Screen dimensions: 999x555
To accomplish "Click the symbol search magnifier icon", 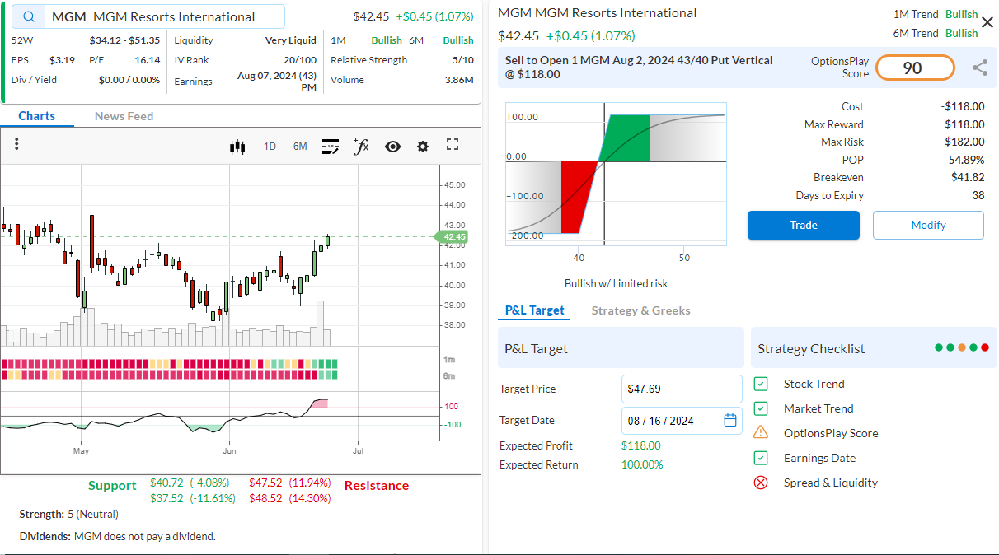I will [x=29, y=17].
